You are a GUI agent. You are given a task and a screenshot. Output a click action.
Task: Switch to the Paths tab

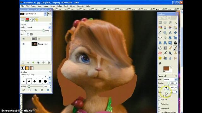point(32,19)
